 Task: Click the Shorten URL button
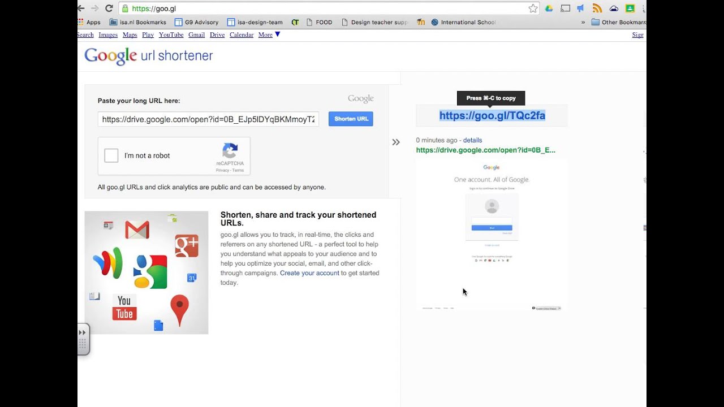[x=351, y=119]
